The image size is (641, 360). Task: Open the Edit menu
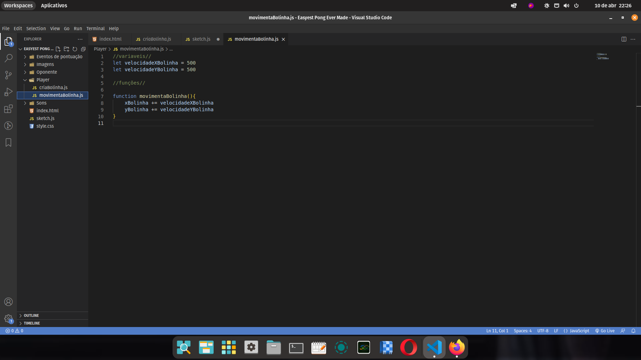coord(18,29)
